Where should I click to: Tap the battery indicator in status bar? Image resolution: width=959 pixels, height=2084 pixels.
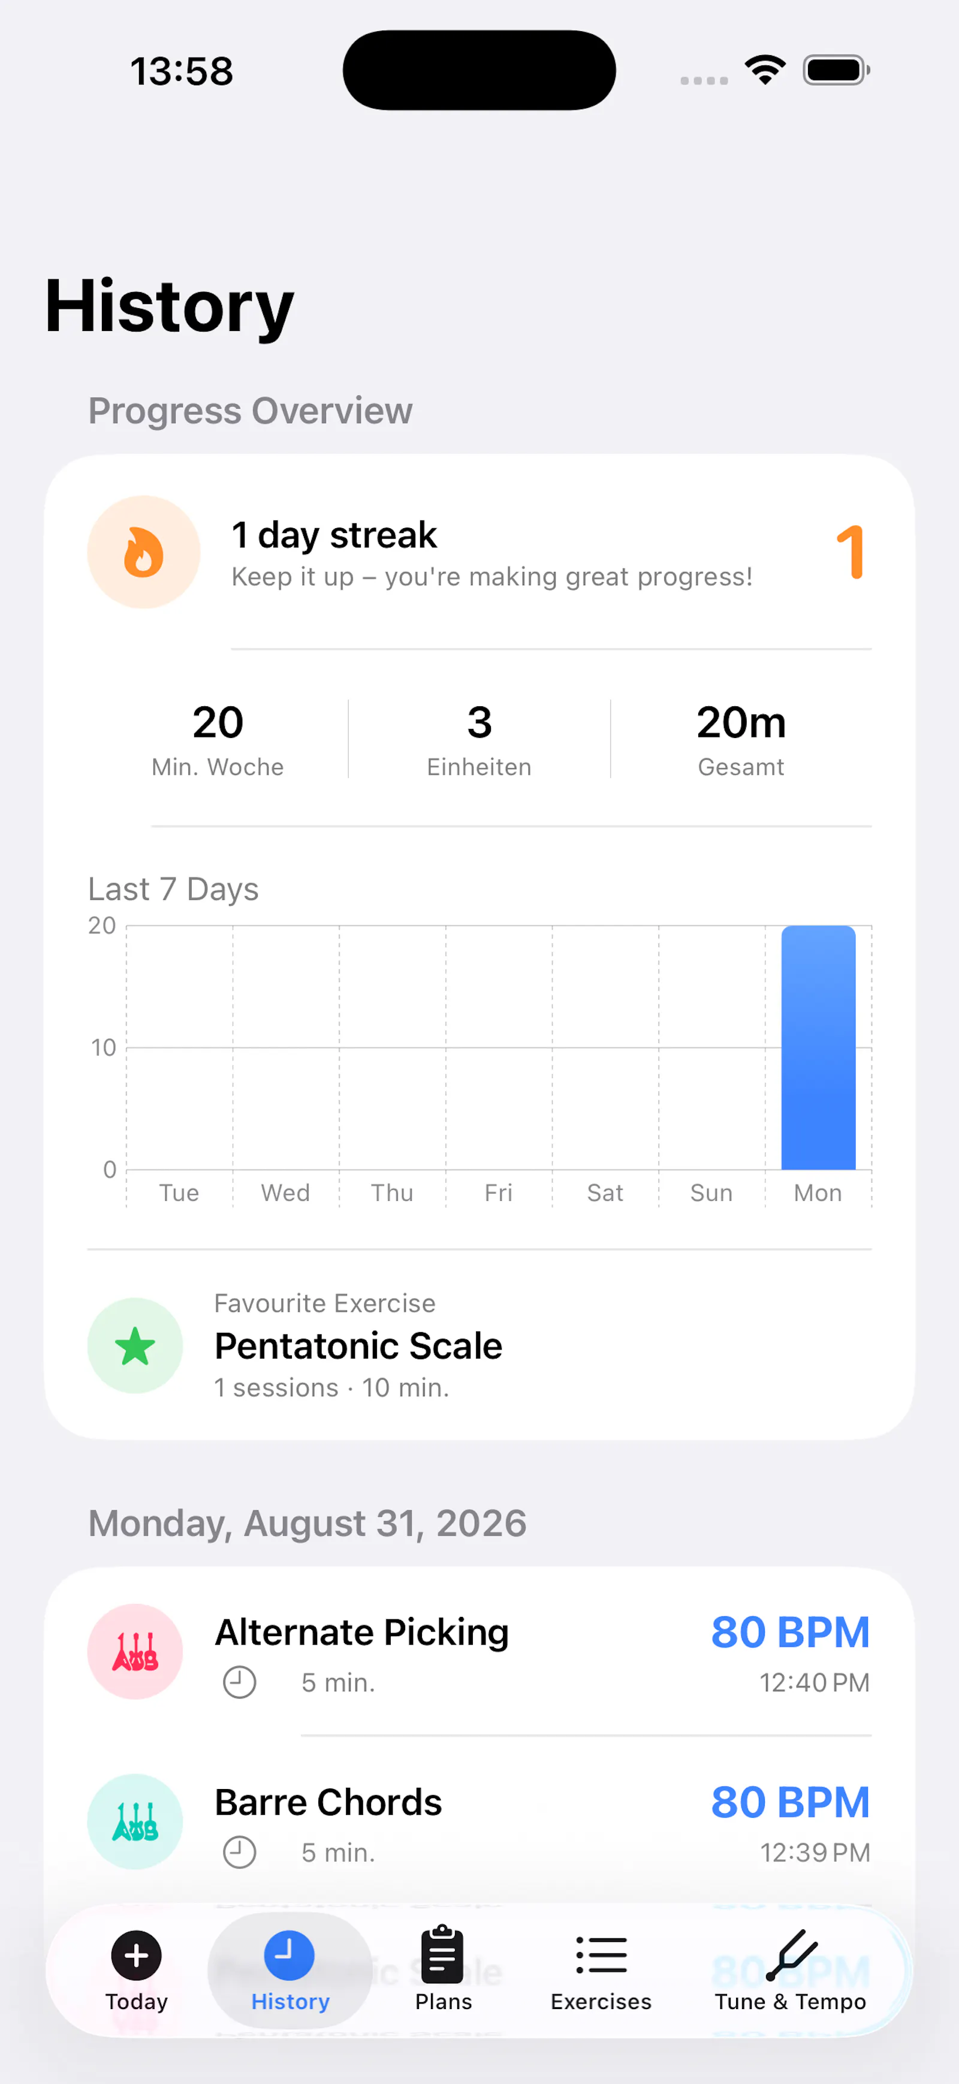click(x=836, y=70)
